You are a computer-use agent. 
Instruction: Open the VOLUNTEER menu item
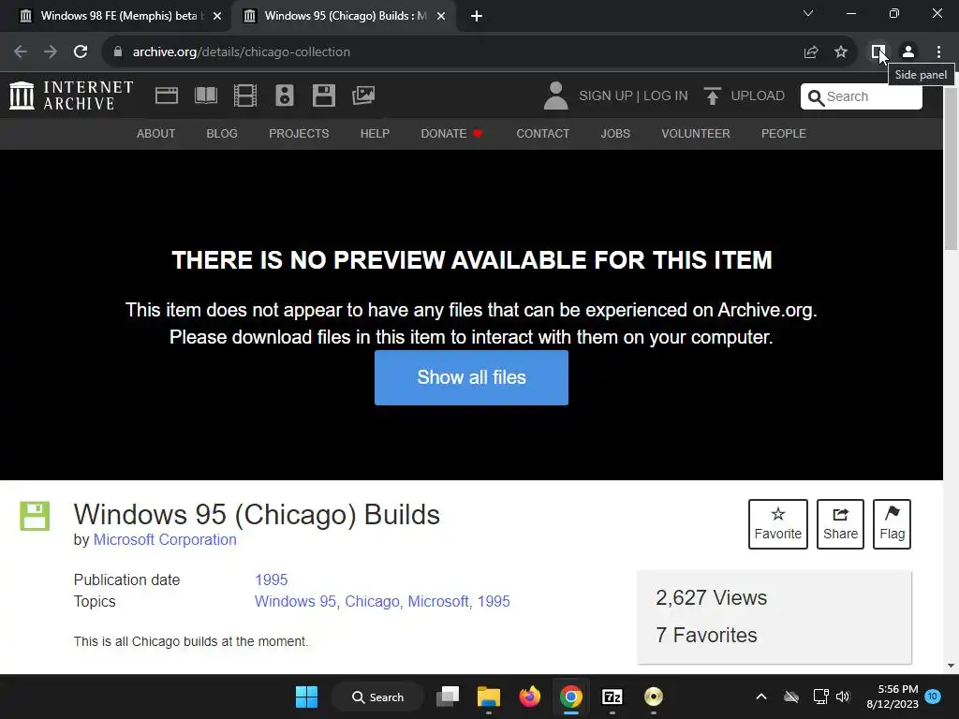click(696, 133)
